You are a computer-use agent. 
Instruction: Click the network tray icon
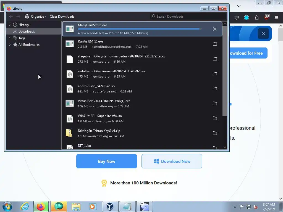pyautogui.click(x=248, y=207)
